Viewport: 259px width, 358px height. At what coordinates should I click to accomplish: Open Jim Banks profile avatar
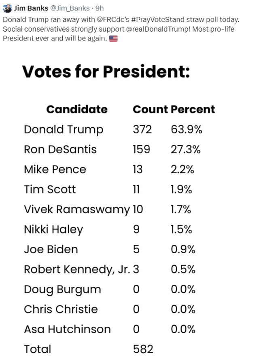click(x=7, y=8)
